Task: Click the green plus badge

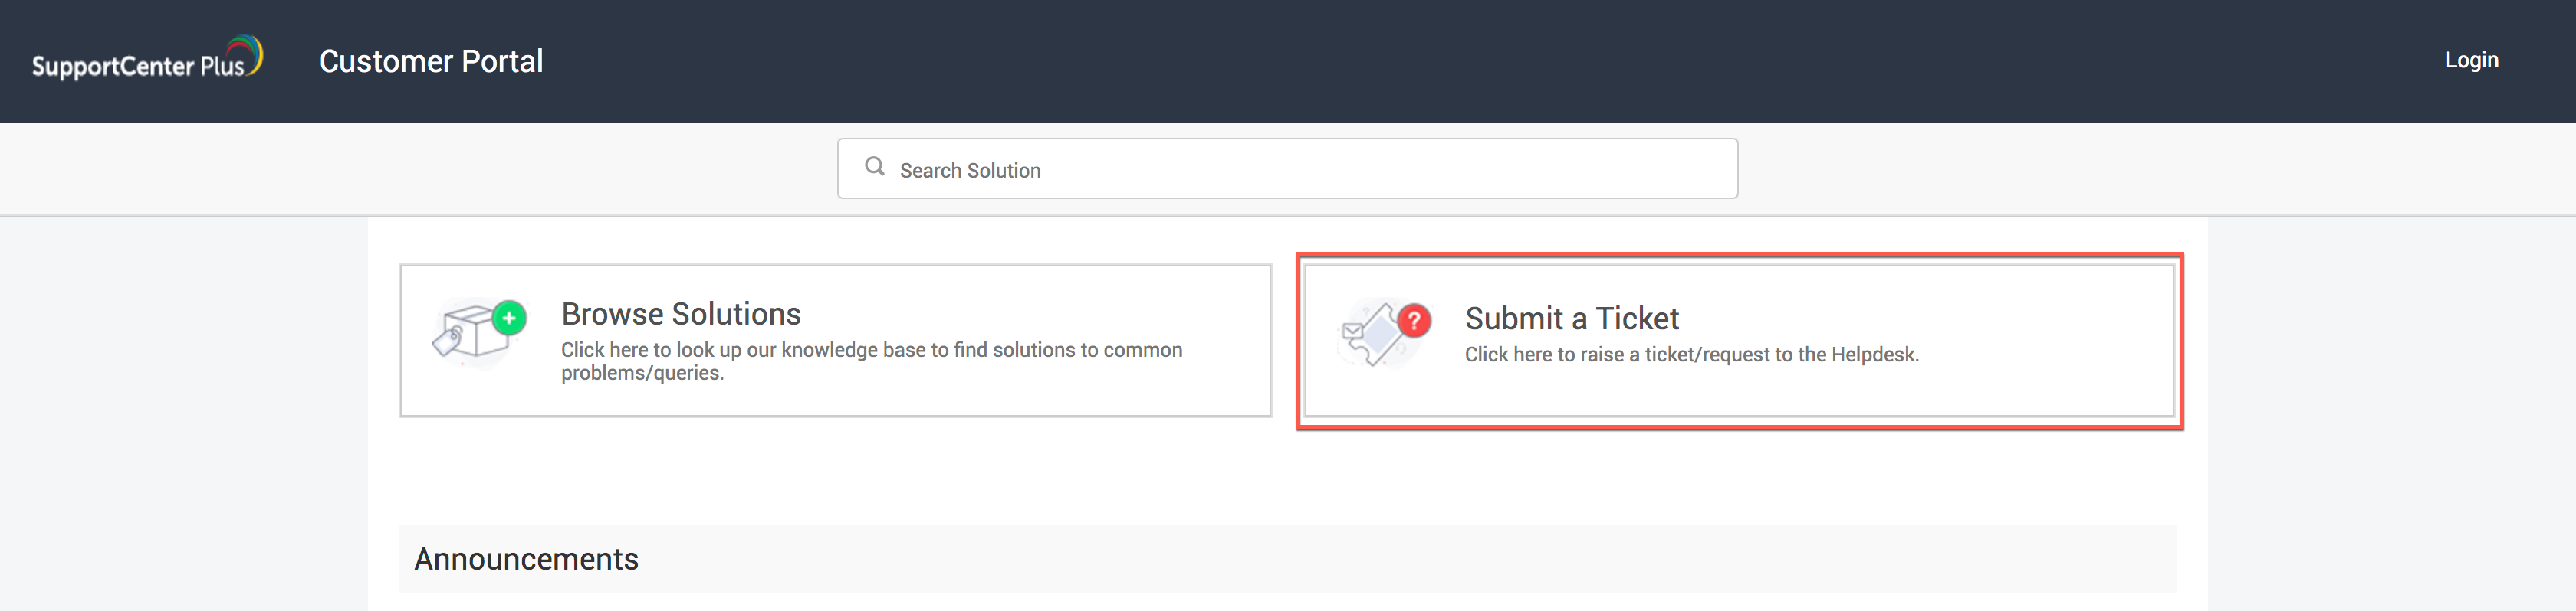Action: [x=509, y=319]
